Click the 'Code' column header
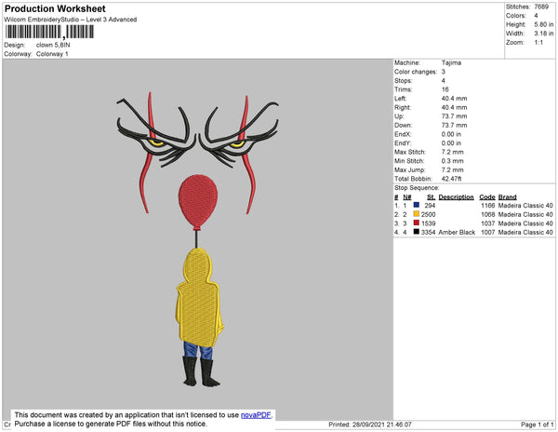 pos(487,197)
